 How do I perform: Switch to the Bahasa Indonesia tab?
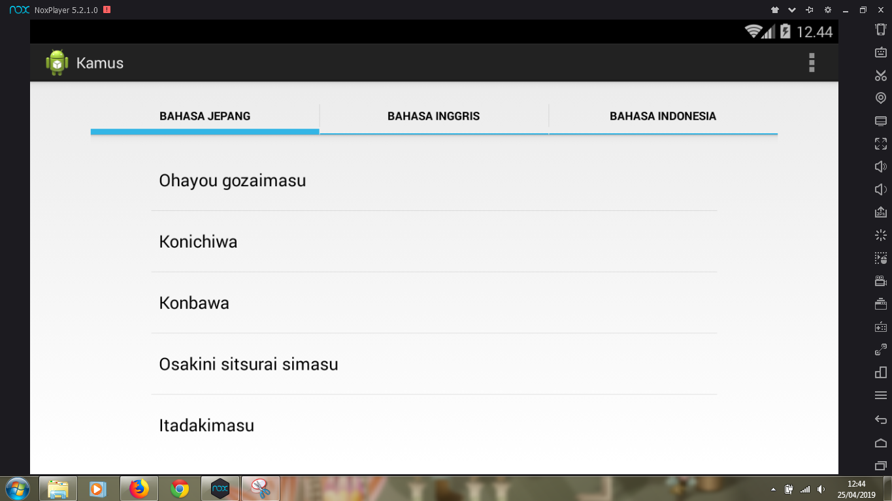tap(663, 116)
